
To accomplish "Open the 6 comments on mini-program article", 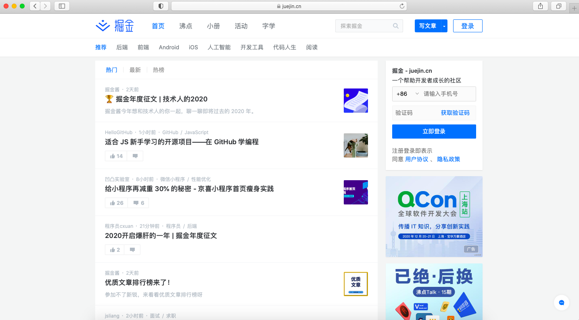I will (138, 203).
